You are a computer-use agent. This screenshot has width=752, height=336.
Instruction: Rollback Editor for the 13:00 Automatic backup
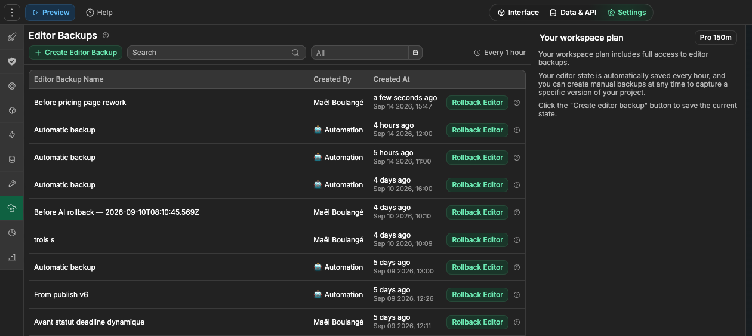click(477, 267)
